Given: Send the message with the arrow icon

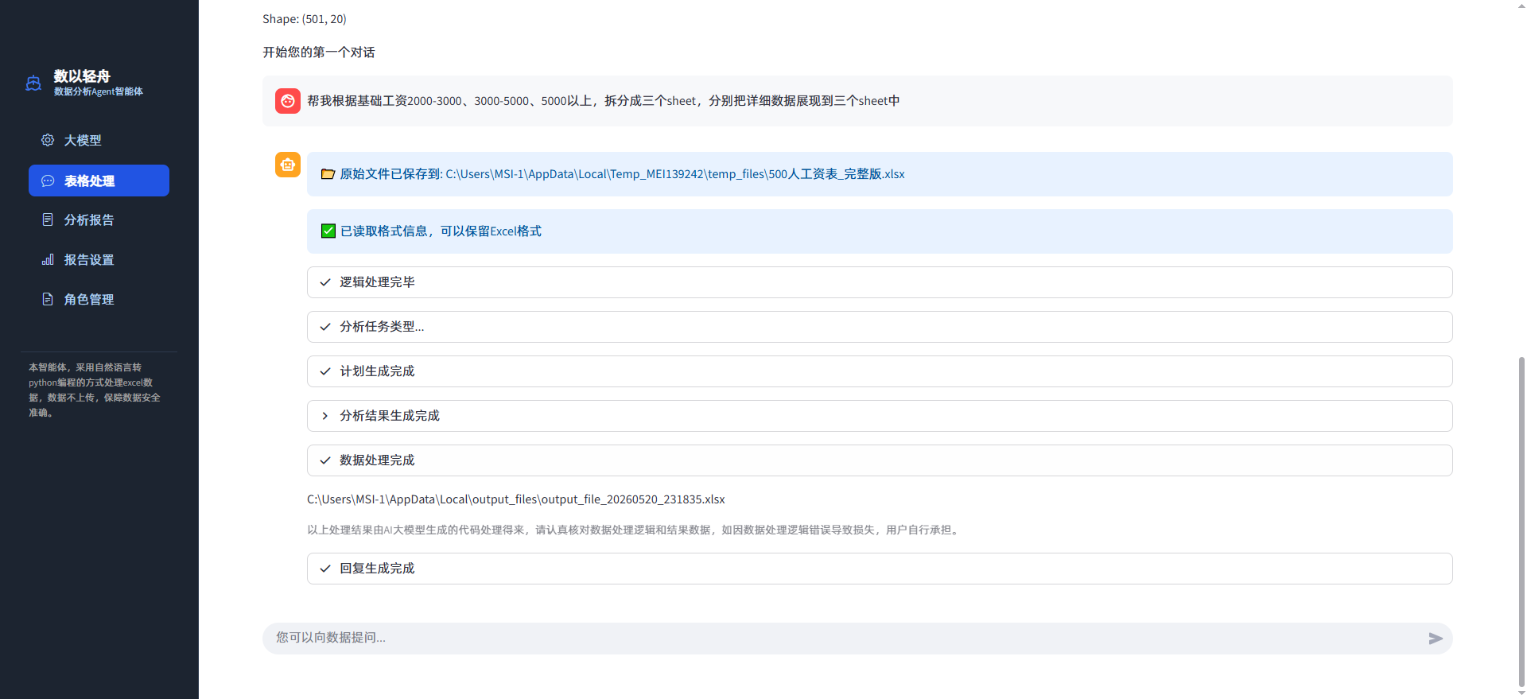Looking at the screenshot, I should (x=1436, y=639).
